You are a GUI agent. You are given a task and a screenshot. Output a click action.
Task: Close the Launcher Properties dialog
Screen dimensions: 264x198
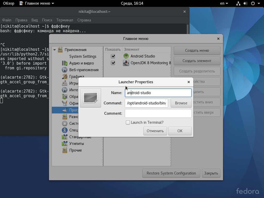(x=189, y=82)
